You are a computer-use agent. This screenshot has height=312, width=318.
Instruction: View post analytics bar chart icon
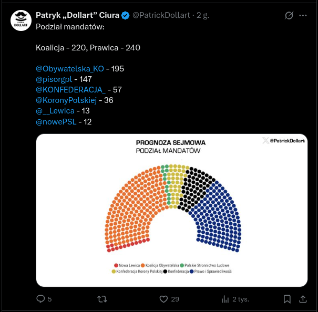pyautogui.click(x=225, y=299)
